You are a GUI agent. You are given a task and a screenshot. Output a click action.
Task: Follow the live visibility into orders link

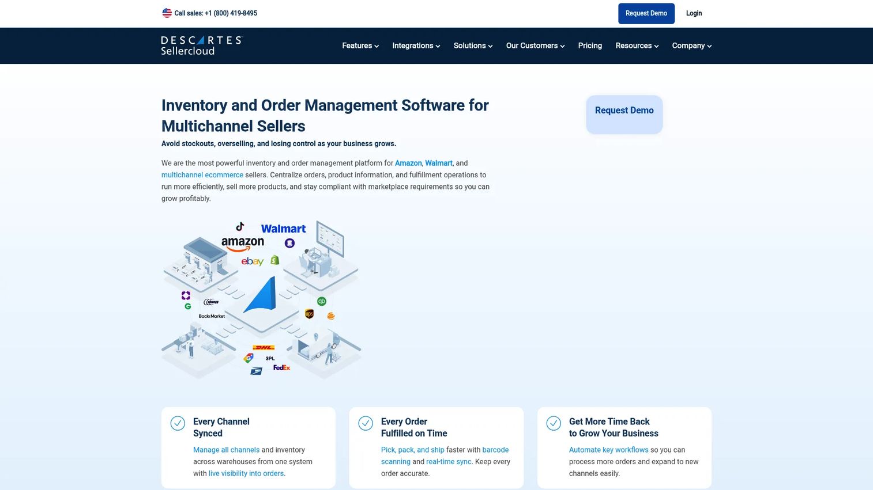click(246, 473)
